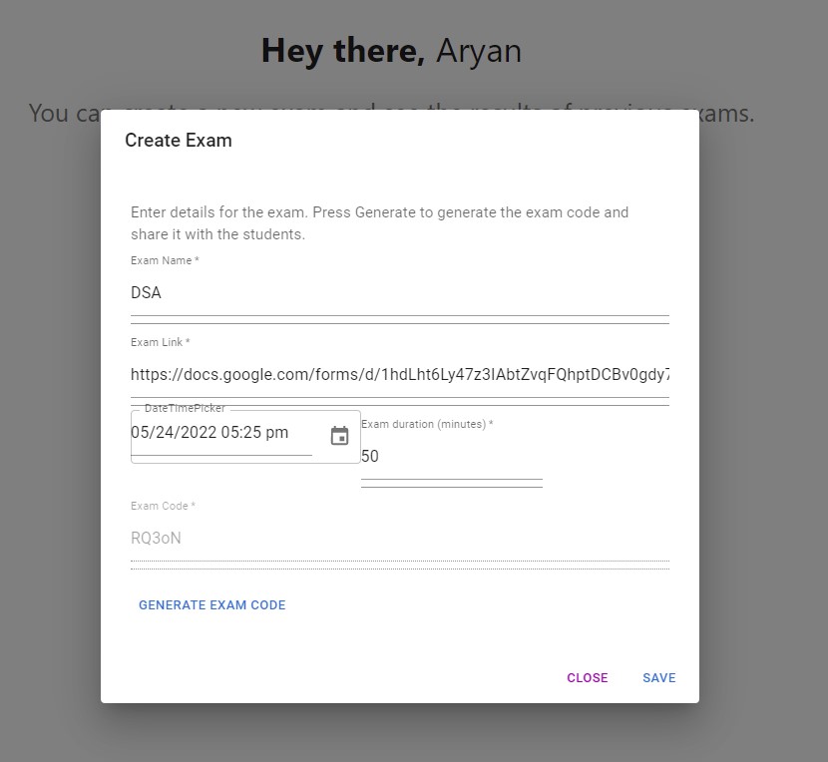Click the instructions text about generating exam code
Image resolution: width=828 pixels, height=762 pixels.
coord(379,222)
